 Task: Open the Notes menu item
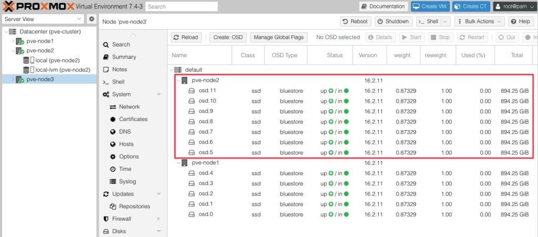pos(119,69)
